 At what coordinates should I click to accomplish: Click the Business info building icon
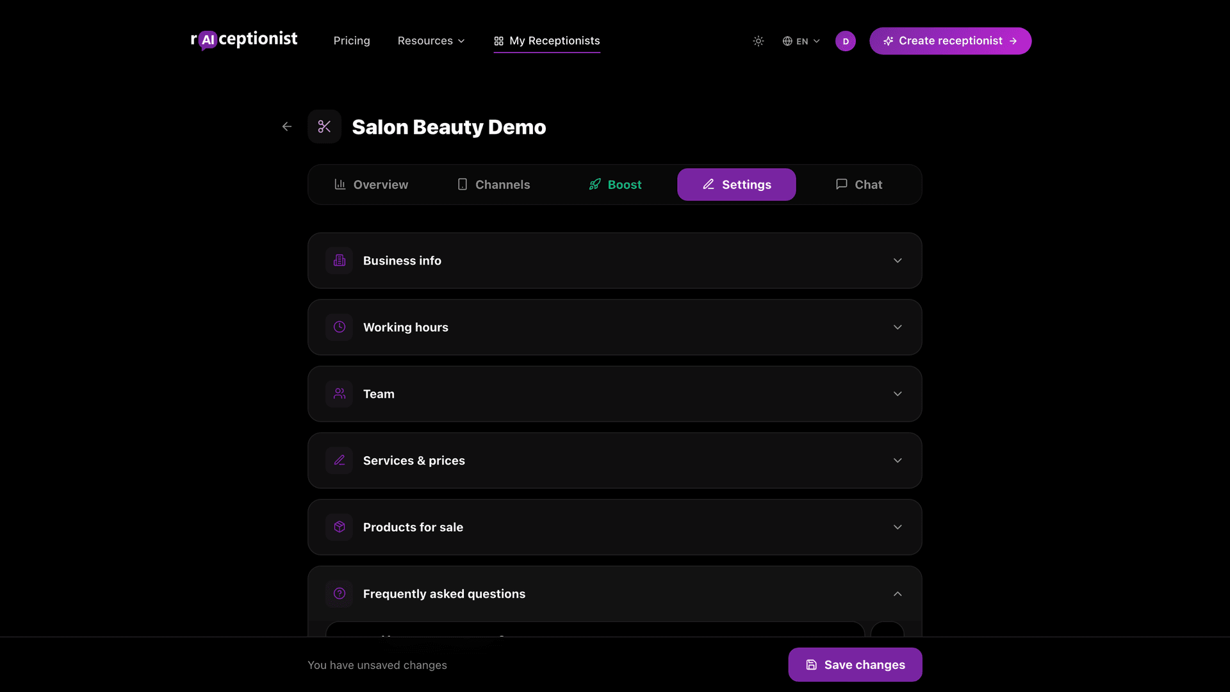340,261
